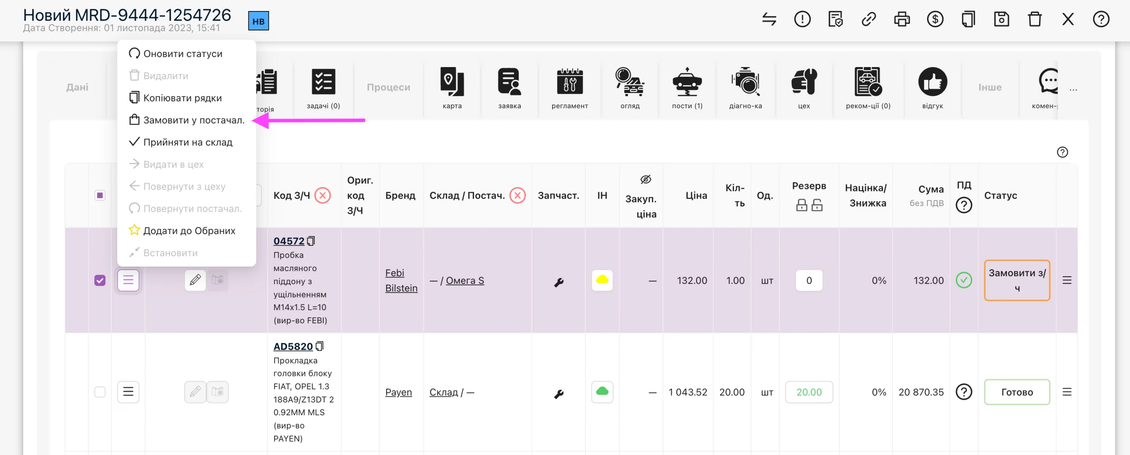Click the save diskette icon
Viewport: 1130px width, 455px height.
[x=1001, y=19]
